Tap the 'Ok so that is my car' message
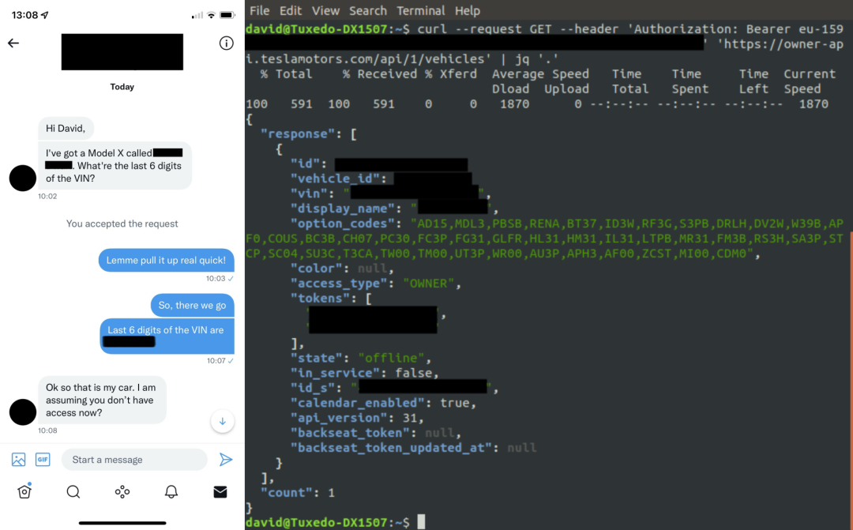The height and width of the screenshot is (530, 853). click(x=102, y=400)
